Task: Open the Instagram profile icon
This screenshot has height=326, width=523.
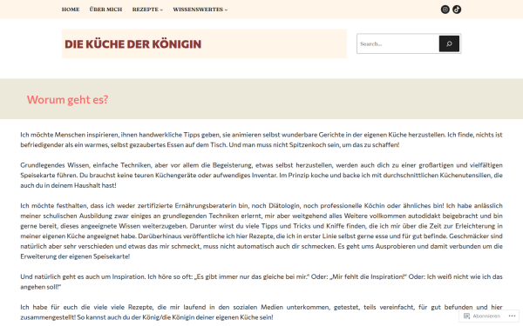Action: pyautogui.click(x=445, y=10)
